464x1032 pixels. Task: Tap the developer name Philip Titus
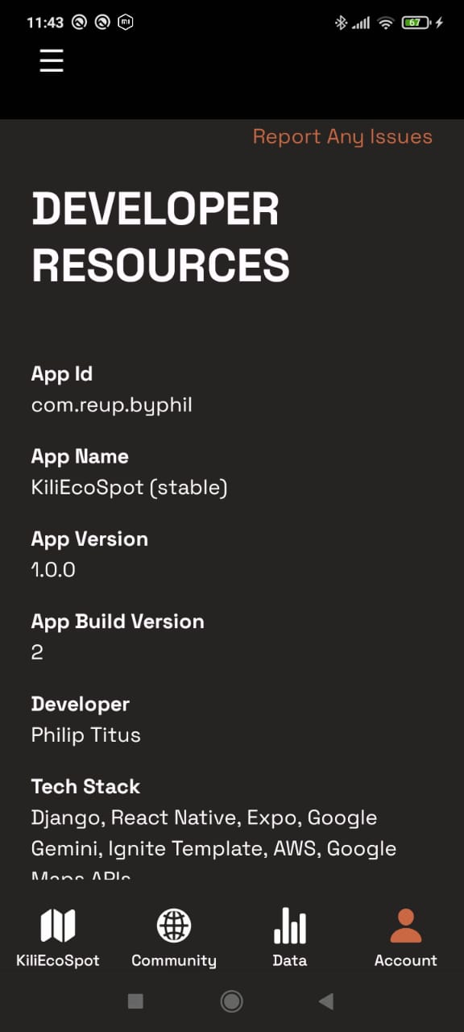tap(86, 735)
